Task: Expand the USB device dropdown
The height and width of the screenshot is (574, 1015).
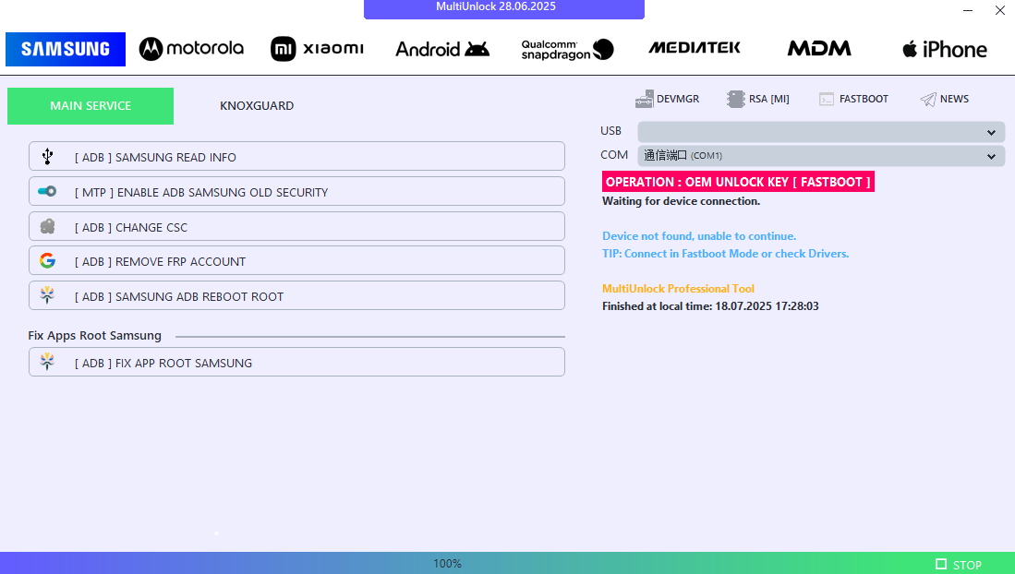Action: (x=821, y=132)
